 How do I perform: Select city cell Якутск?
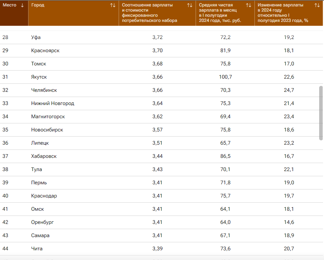[x=39, y=77]
